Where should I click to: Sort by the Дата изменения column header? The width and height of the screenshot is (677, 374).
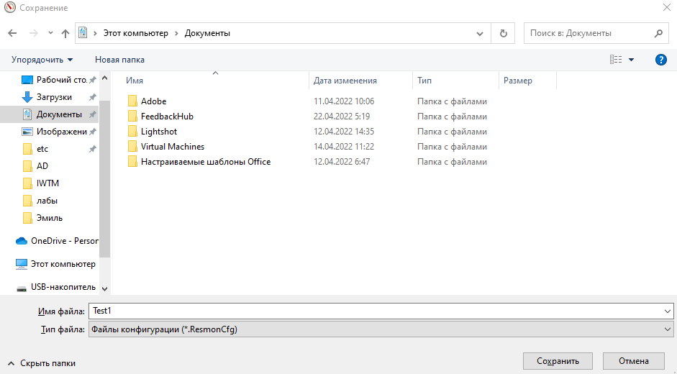tap(345, 81)
